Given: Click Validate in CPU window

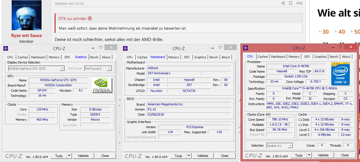Looking at the screenshot, I should tap(323, 155).
